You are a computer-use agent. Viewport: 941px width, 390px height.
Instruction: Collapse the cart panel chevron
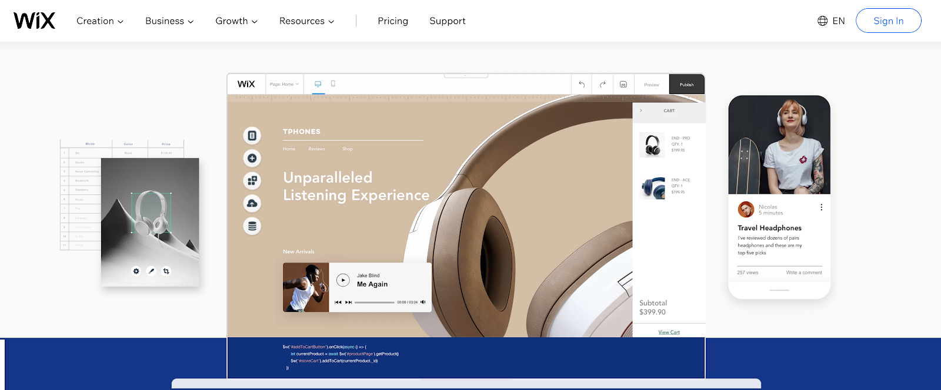pos(641,110)
